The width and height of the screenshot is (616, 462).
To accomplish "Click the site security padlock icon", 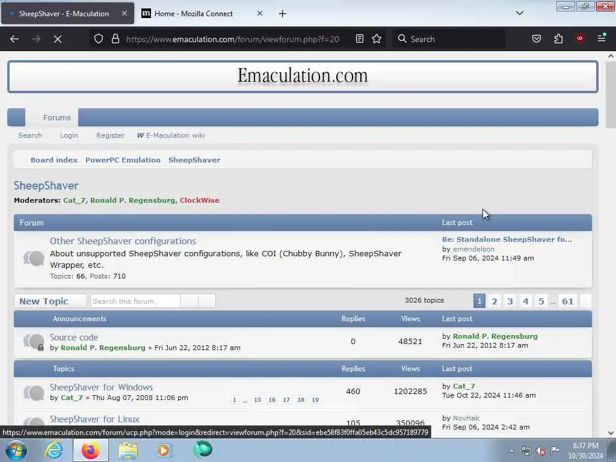I will pyautogui.click(x=115, y=38).
